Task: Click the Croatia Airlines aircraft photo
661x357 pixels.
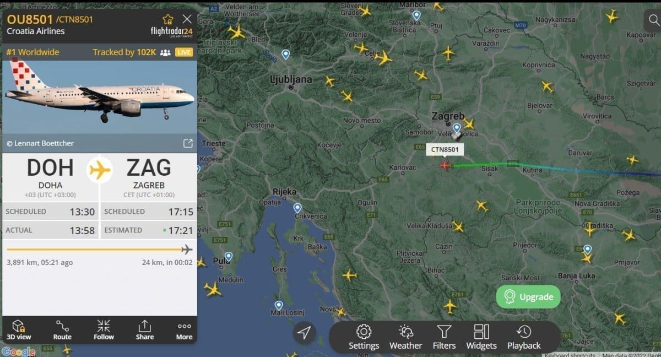Action: point(100,97)
